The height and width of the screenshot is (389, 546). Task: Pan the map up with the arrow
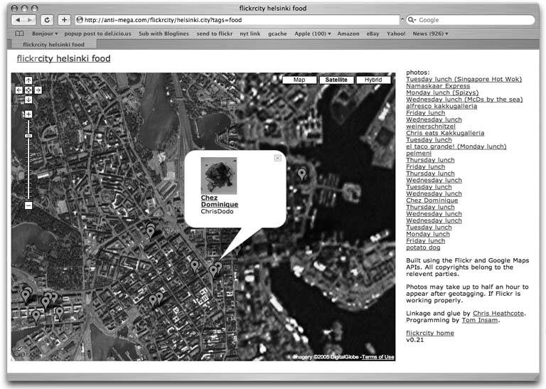click(28, 80)
